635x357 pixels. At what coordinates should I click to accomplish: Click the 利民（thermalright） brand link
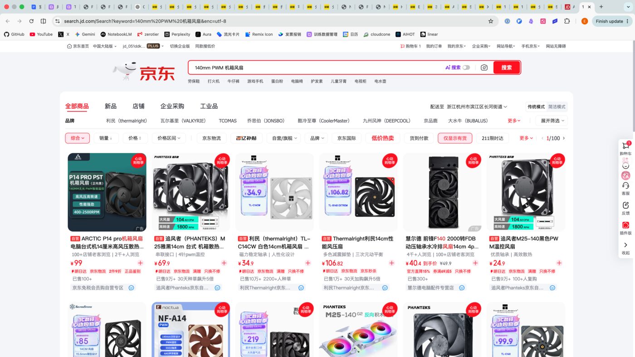pyautogui.click(x=127, y=121)
